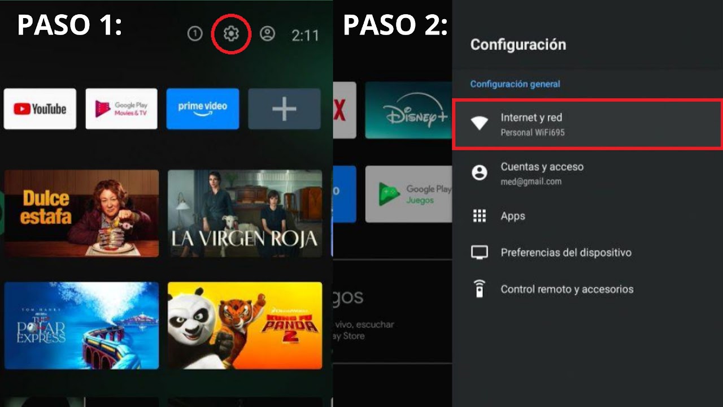Select Internet y red in settings
Screen dimensions: 723x407
point(531,118)
